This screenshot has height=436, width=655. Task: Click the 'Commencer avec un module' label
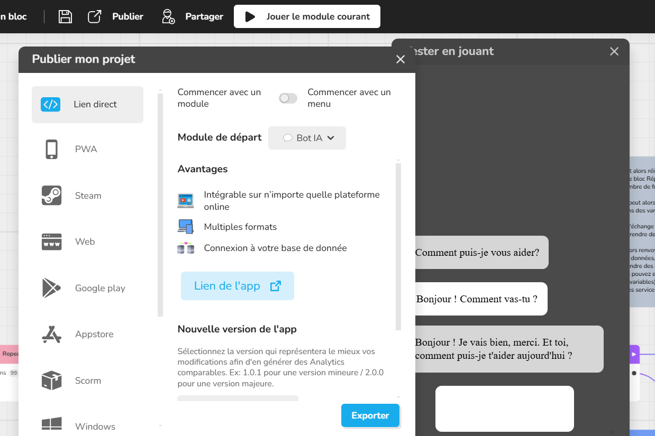(x=219, y=98)
